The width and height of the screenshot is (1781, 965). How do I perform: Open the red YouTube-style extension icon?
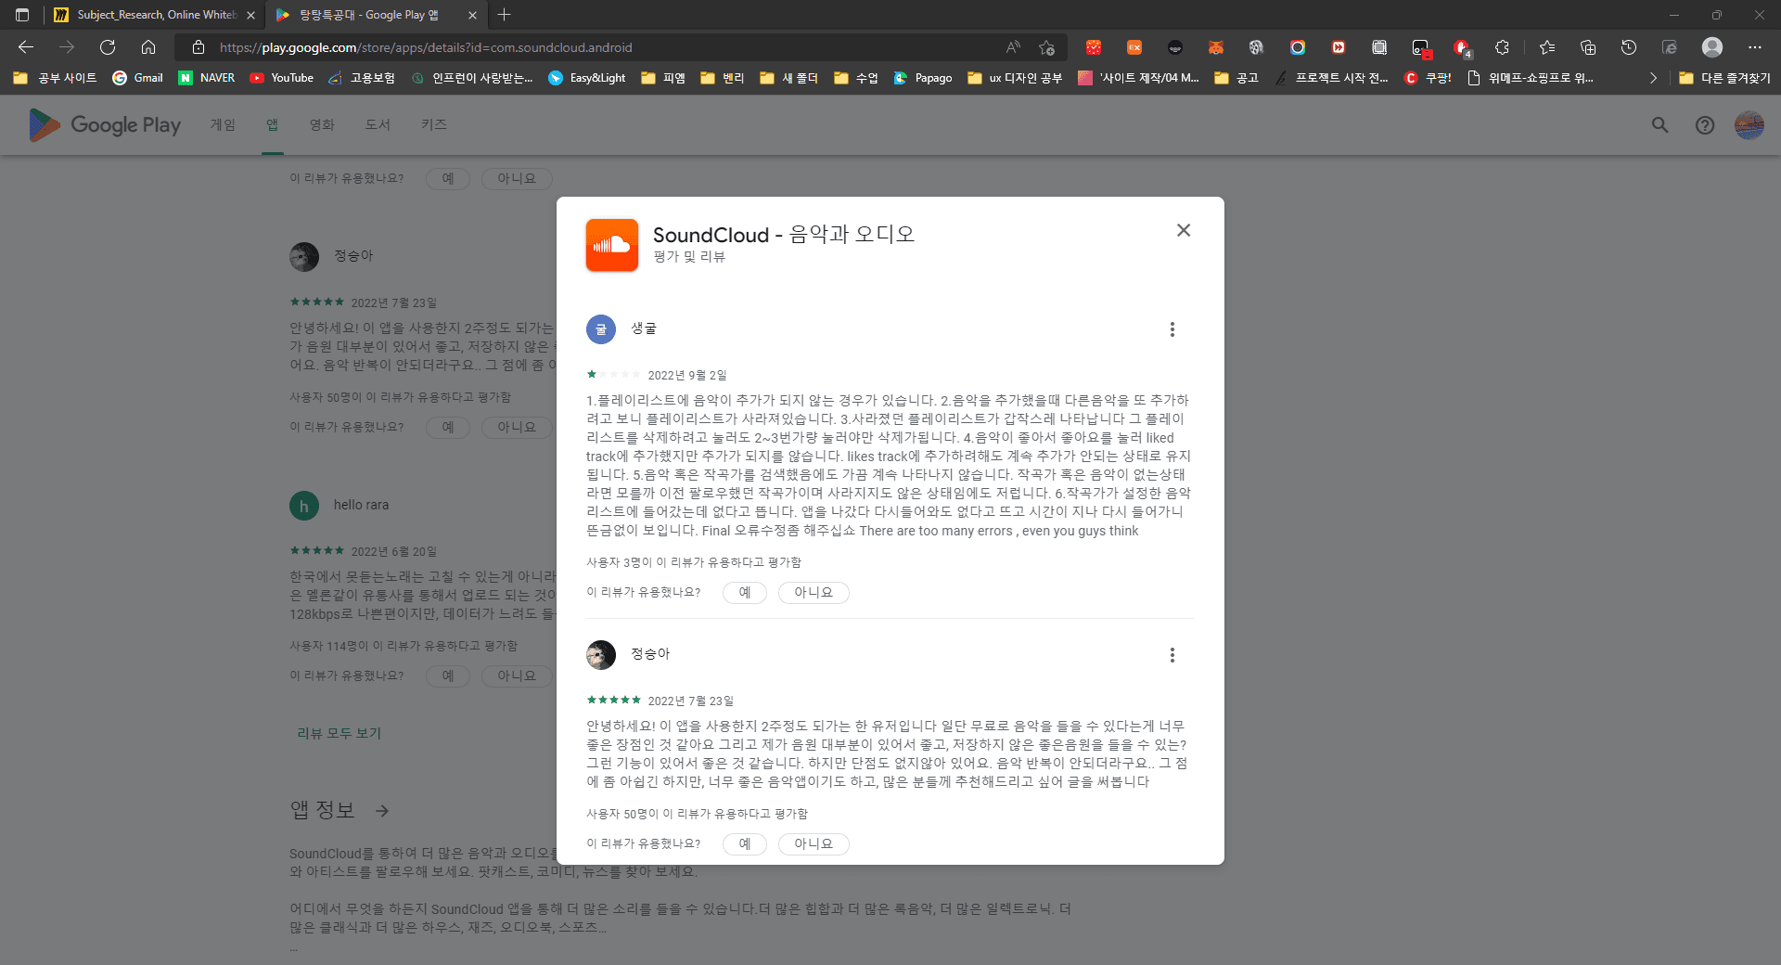[1339, 47]
